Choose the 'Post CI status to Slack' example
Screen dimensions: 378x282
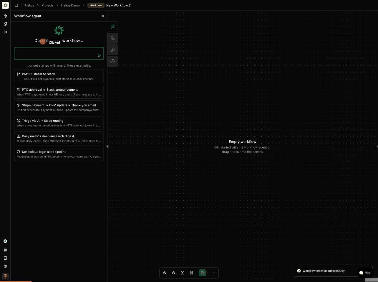click(59, 76)
